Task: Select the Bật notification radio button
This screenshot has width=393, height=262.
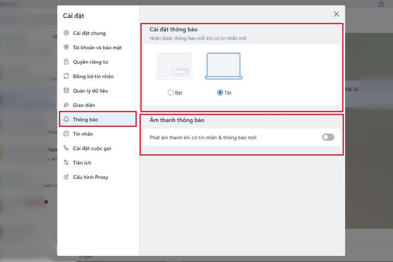Action: pyautogui.click(x=171, y=93)
